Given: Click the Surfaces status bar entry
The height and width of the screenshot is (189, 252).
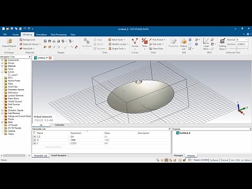Looking at the screenshot, I should coord(214,160).
